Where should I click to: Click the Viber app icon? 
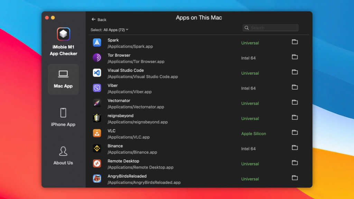97,88
